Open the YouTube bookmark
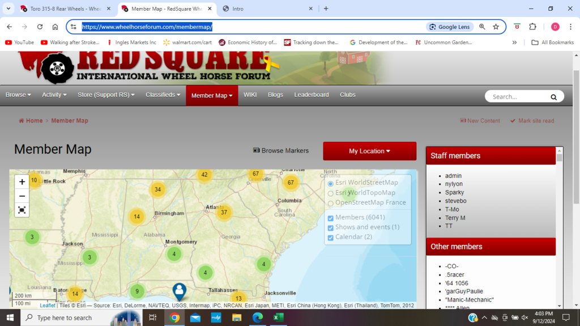Screen dimensions: 580x326 click(20, 43)
